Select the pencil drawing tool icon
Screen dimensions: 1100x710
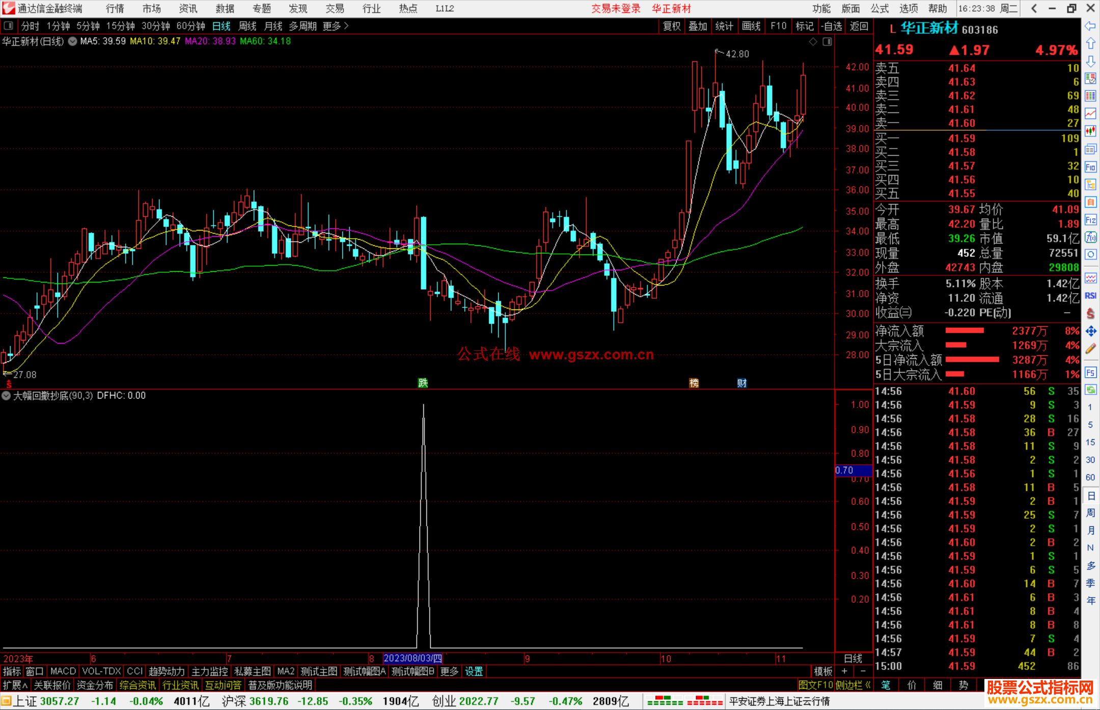1090,349
